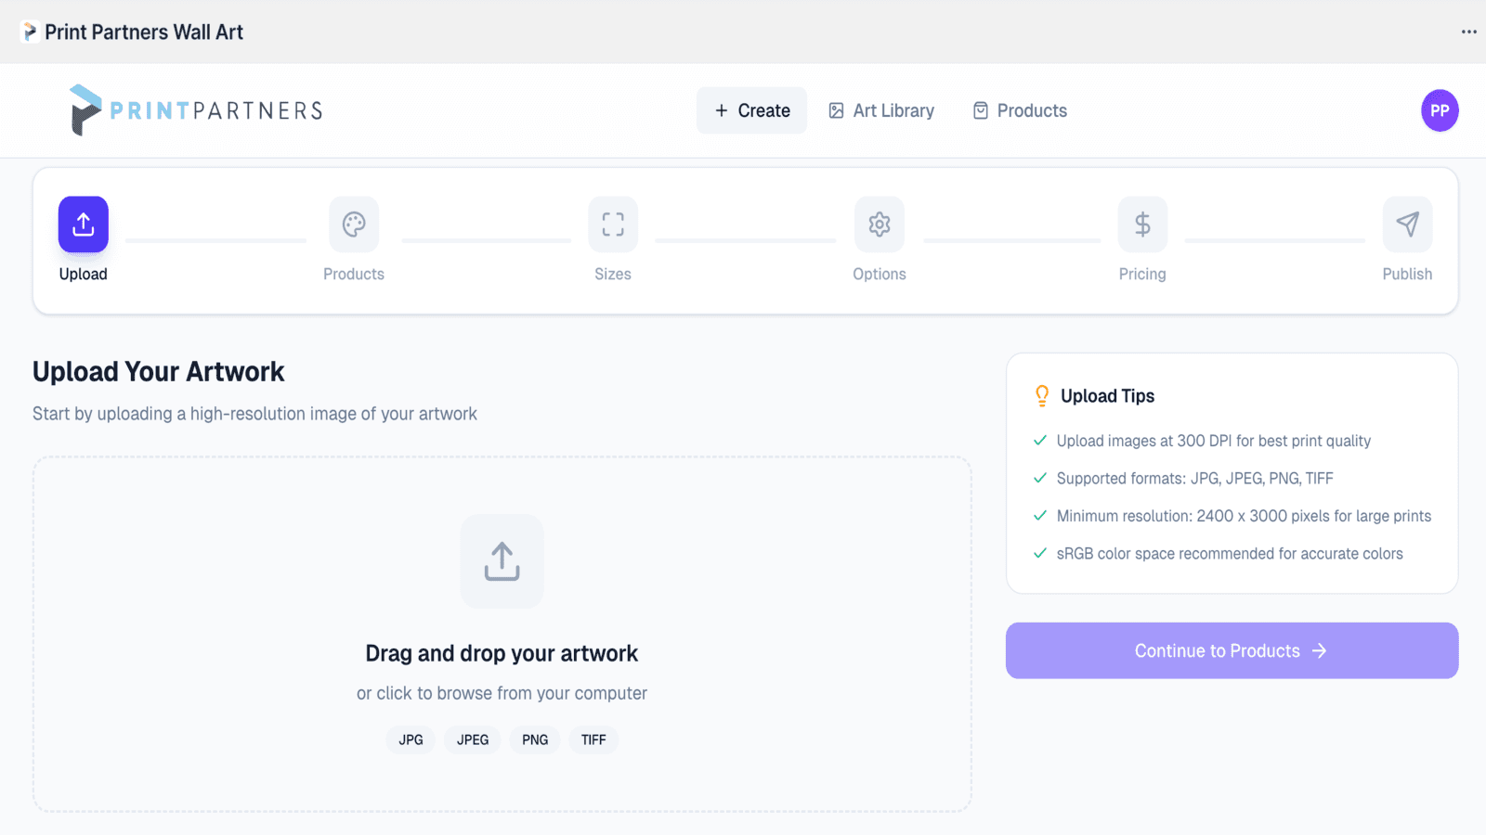
Task: Click the Upload Tips lightbulb icon
Action: [1042, 396]
